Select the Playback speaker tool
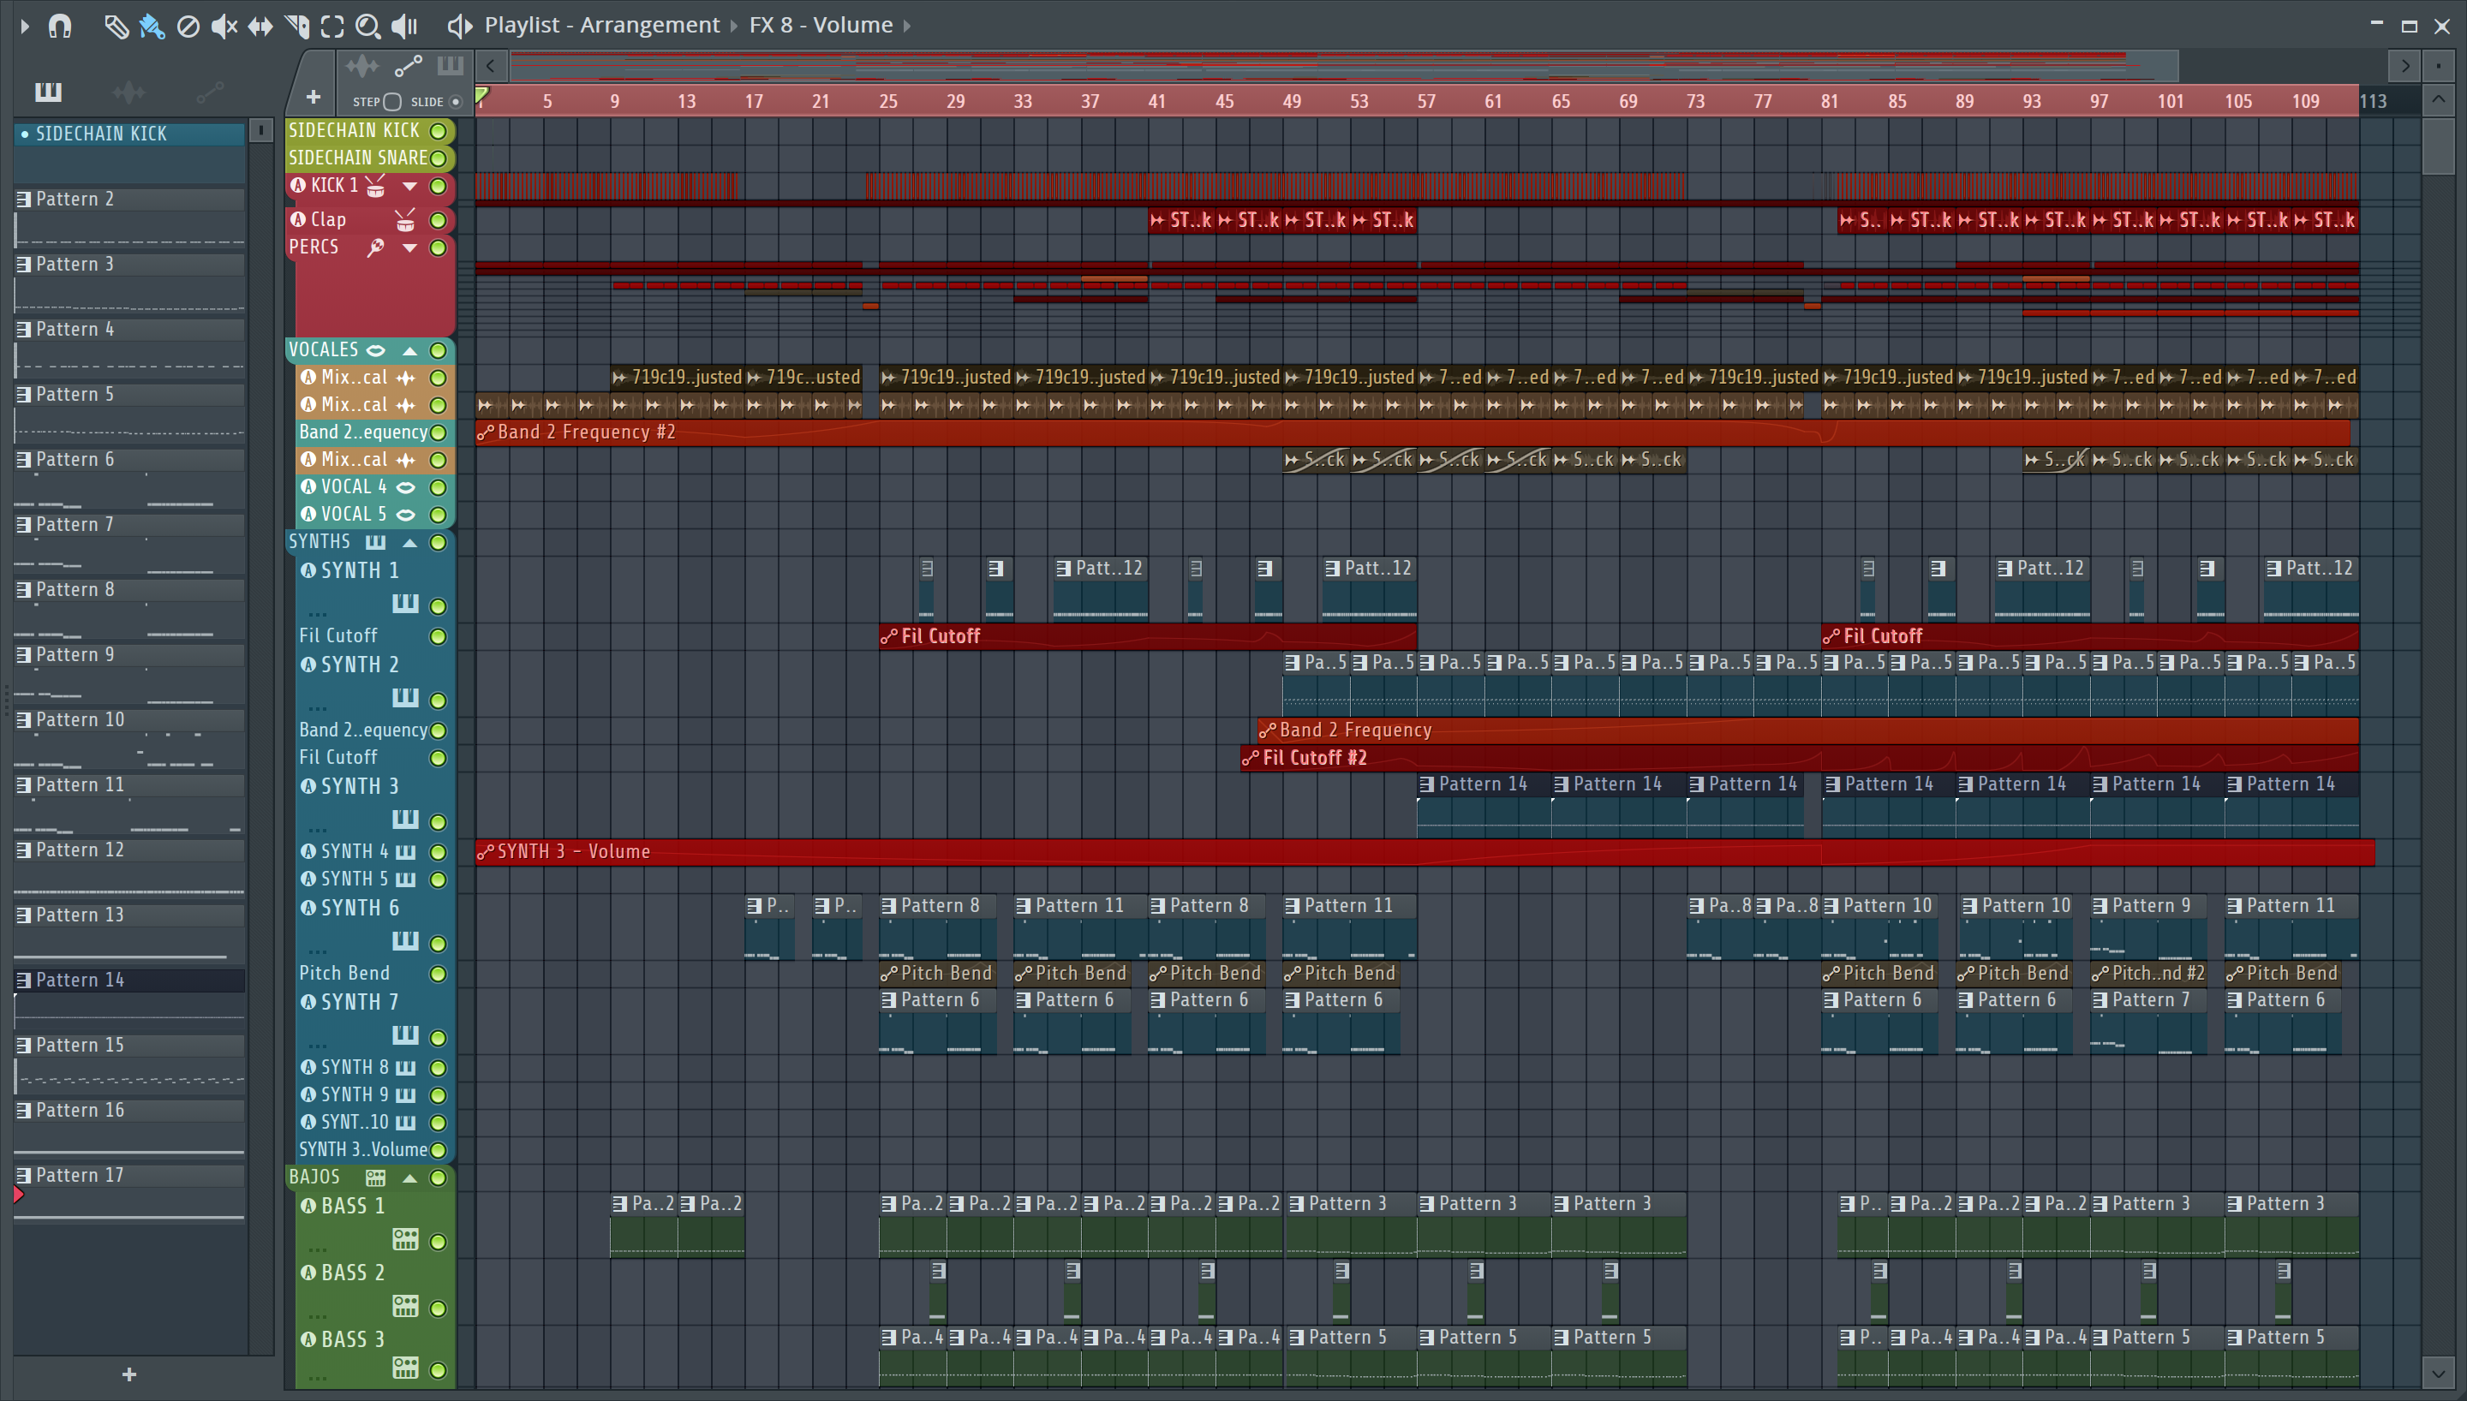The image size is (2467, 1401). point(404,25)
